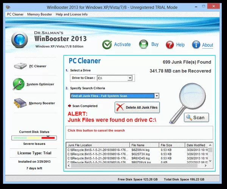Click '7 days left' text

click(x=34, y=168)
